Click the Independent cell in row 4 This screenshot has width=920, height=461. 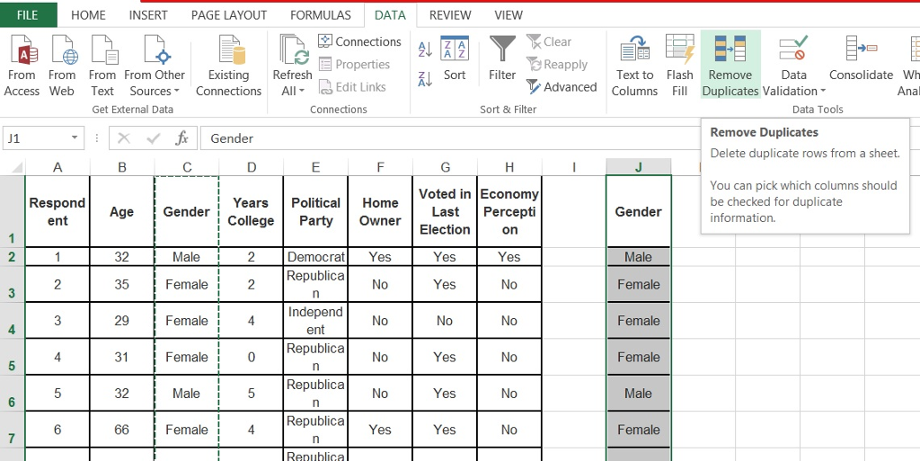[x=315, y=321]
